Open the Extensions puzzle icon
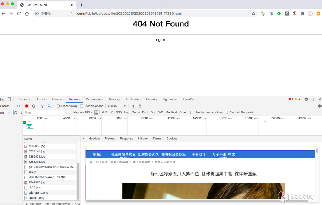This screenshot has height=205, width=322. [302, 14]
